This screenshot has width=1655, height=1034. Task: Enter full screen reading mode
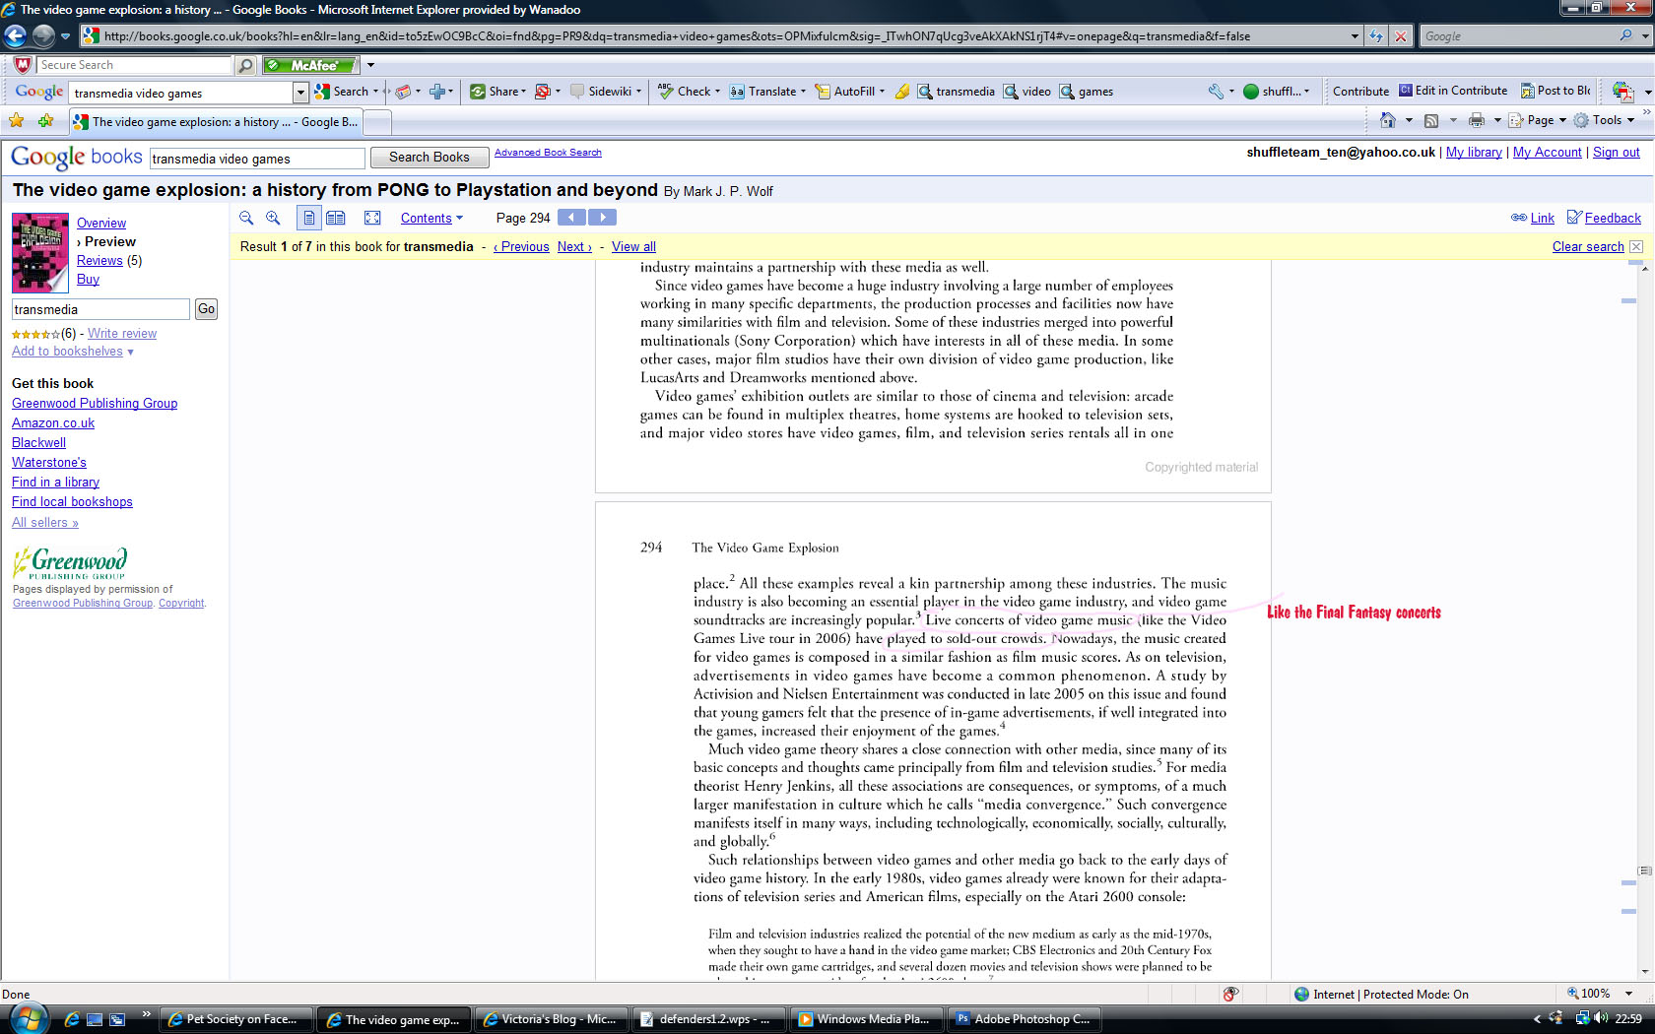372,218
